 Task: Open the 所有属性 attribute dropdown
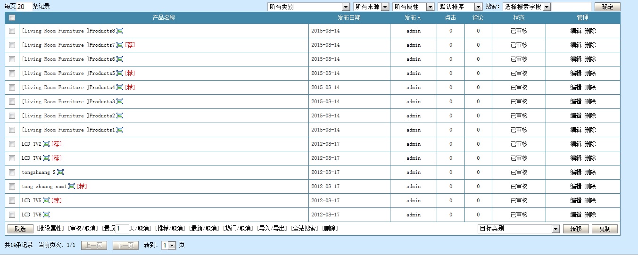(413, 7)
